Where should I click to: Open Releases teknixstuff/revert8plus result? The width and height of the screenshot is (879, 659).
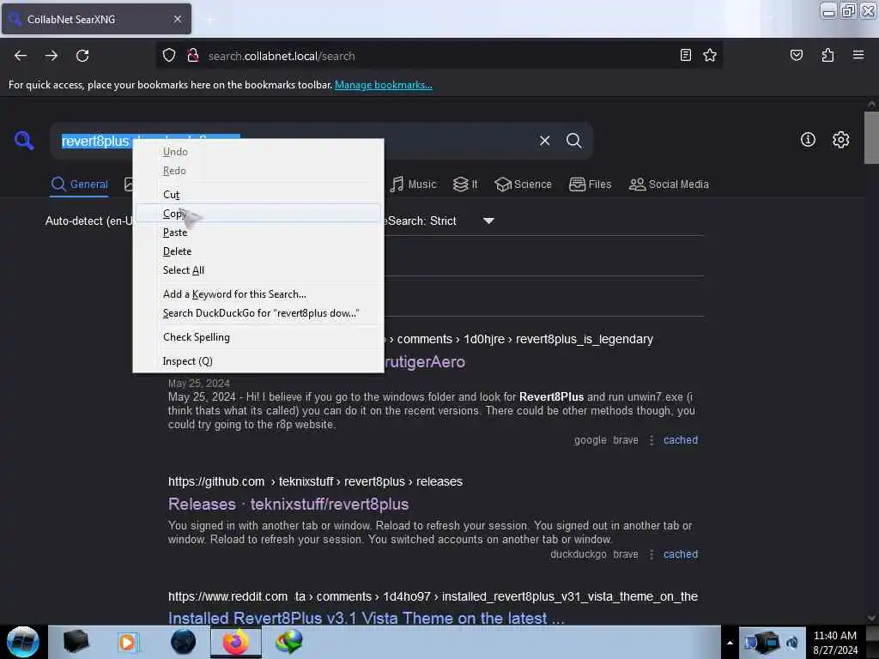(x=288, y=505)
